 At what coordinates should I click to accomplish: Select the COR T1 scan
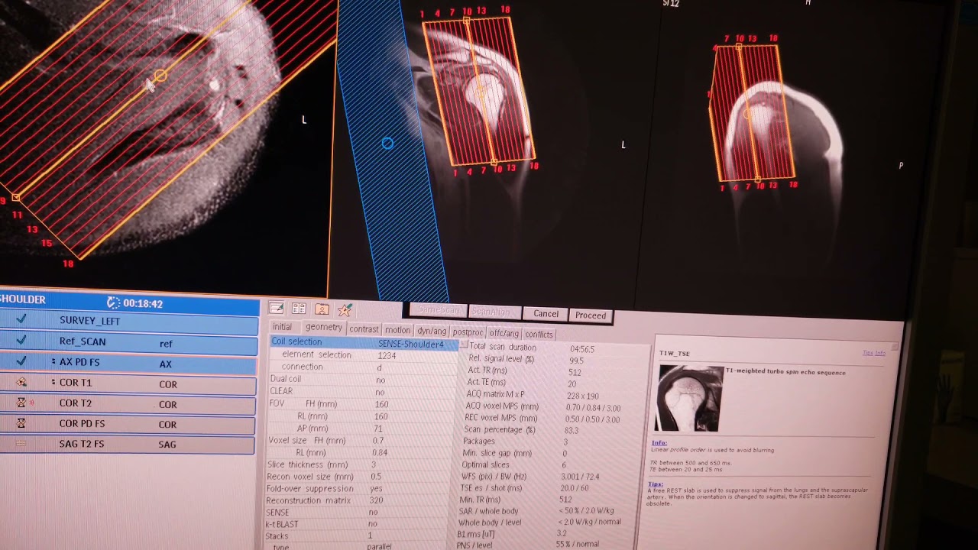(x=128, y=383)
